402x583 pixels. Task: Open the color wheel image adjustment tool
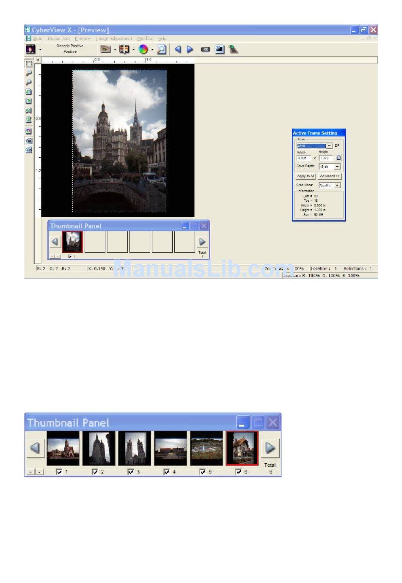click(143, 49)
